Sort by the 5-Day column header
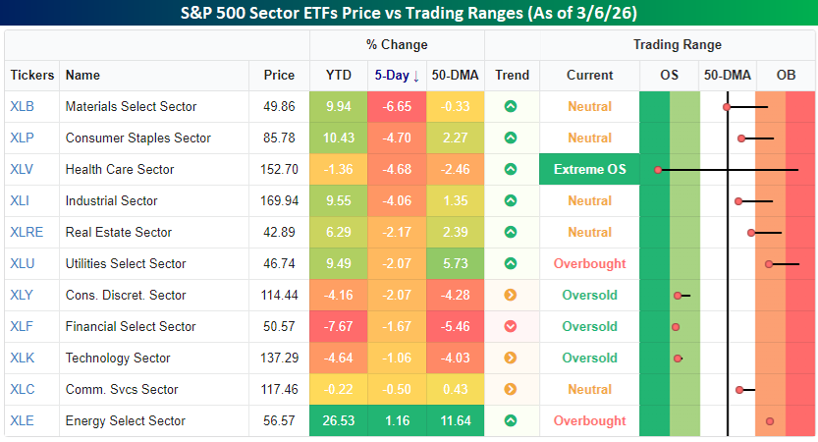This screenshot has width=818, height=442. pyautogui.click(x=397, y=76)
